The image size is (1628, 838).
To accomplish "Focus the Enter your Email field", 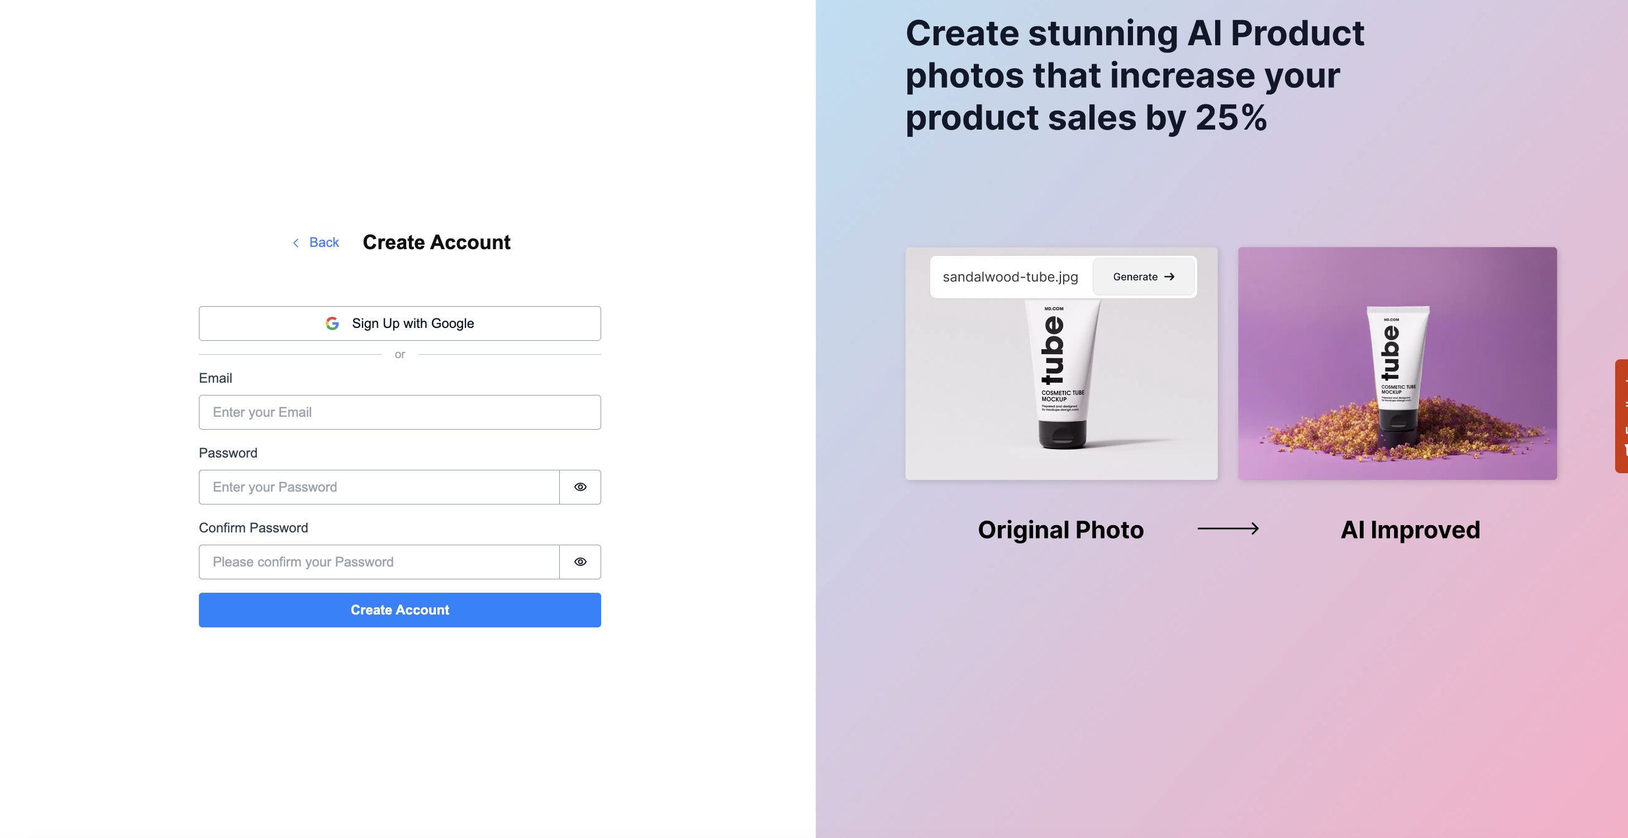I will pos(399,412).
